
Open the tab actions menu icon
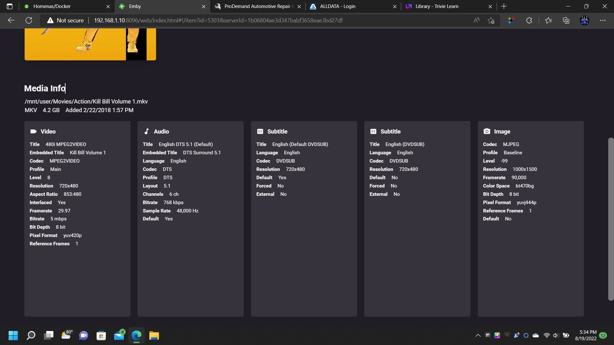[x=10, y=6]
